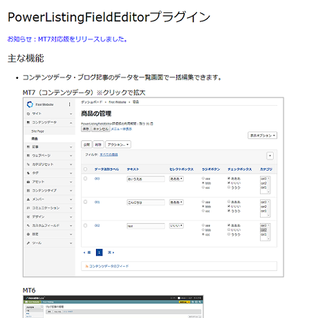Click the 削除 button
Screen dimensions: 325x318
[x=98, y=144]
